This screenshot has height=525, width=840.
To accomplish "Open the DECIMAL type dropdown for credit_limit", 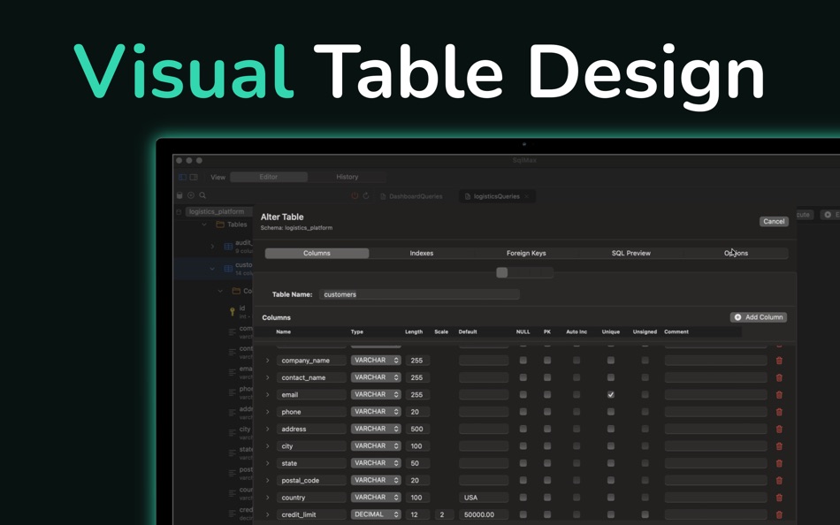I will tap(376, 514).
